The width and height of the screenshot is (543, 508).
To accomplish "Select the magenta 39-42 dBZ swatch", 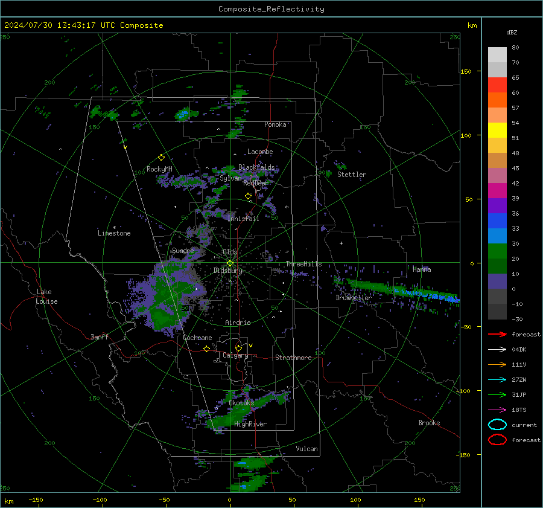I will pyautogui.click(x=497, y=190).
